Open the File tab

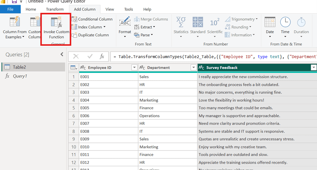point(10,9)
